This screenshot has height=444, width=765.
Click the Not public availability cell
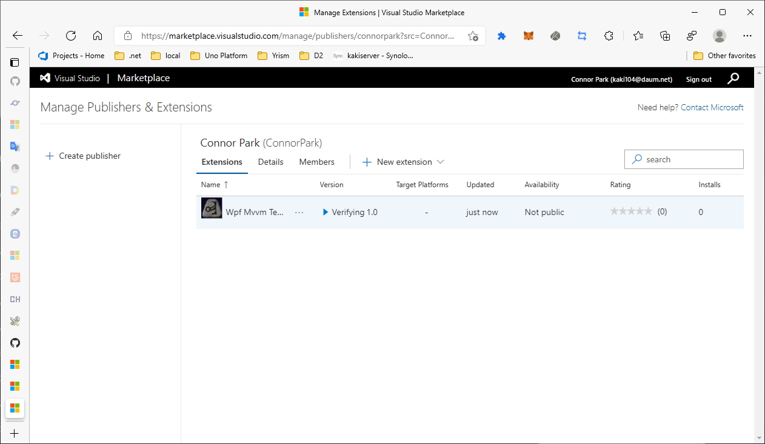coord(544,213)
